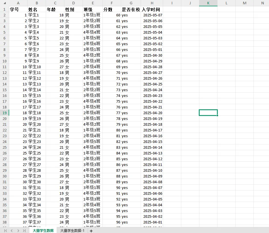Click the row 19 header
Viewport: 269px width, 233px height.
(4, 113)
